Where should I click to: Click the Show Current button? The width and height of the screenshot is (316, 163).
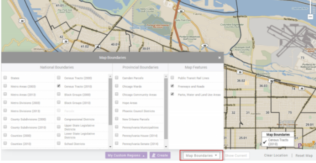236,155
